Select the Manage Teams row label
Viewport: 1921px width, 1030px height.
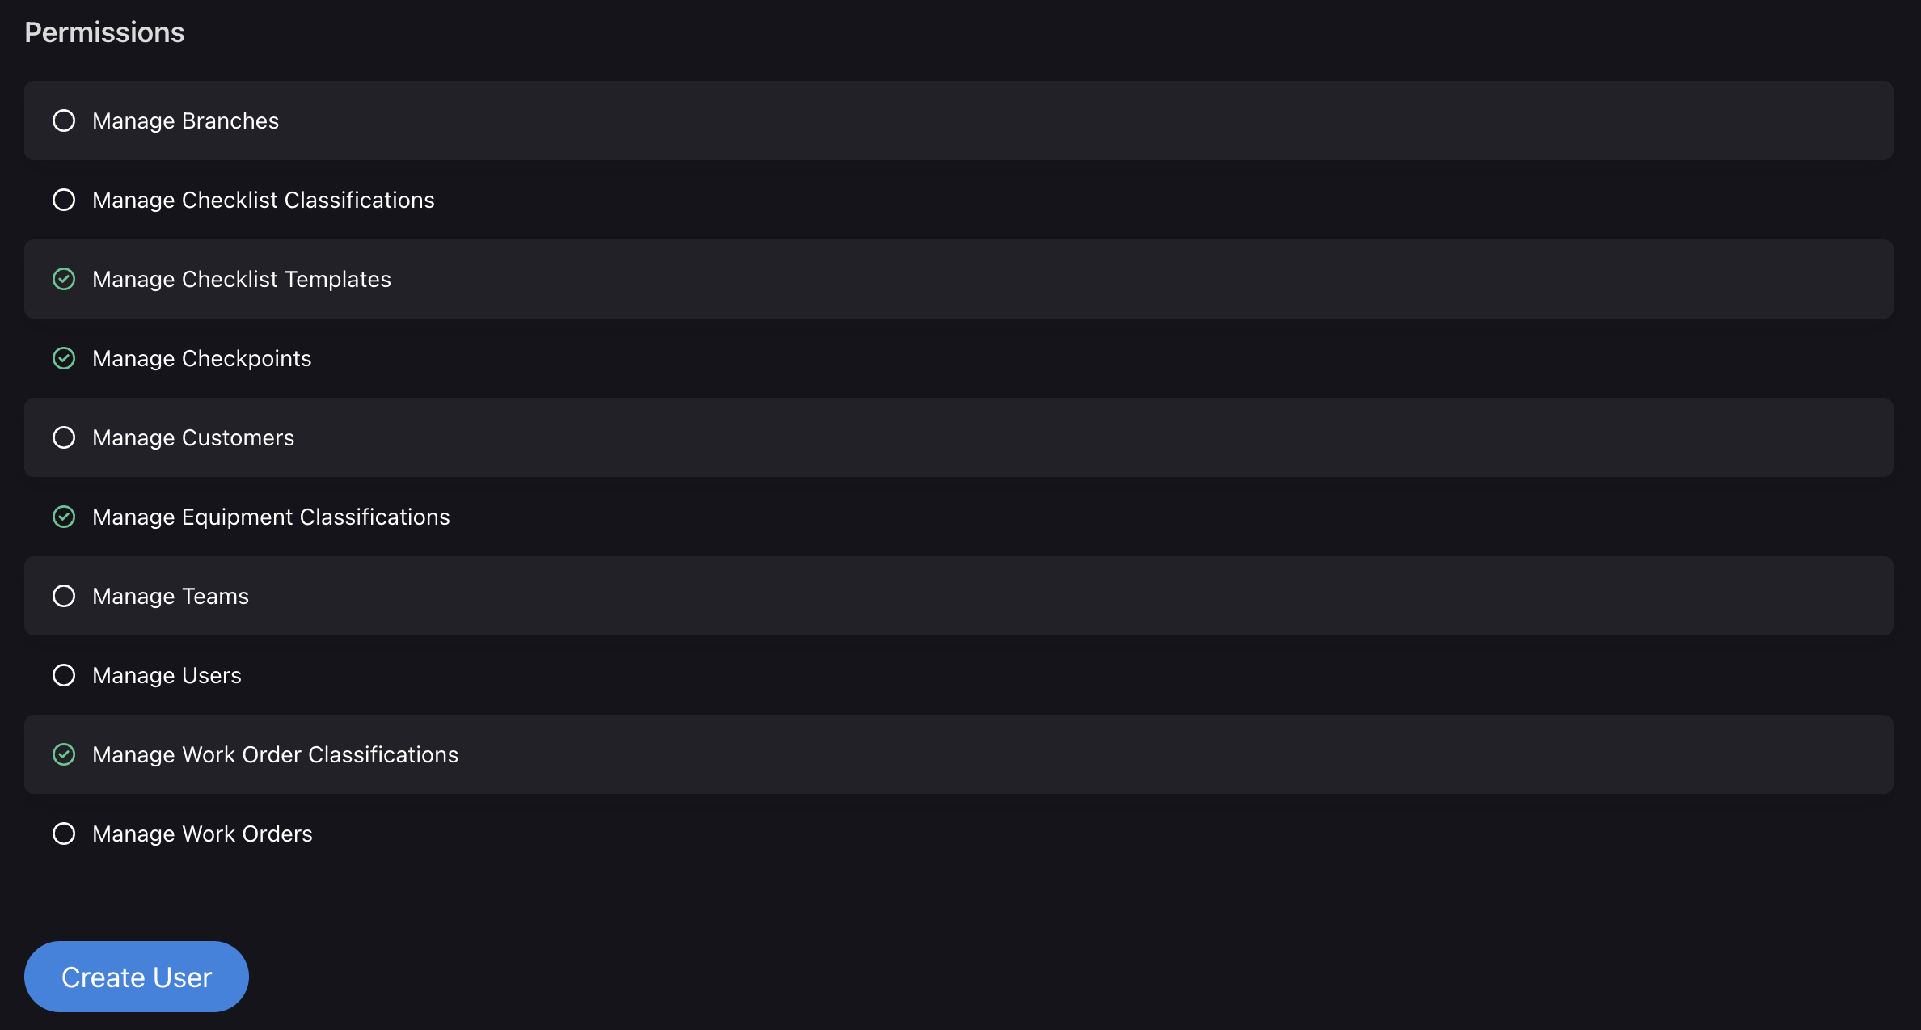pyautogui.click(x=171, y=596)
